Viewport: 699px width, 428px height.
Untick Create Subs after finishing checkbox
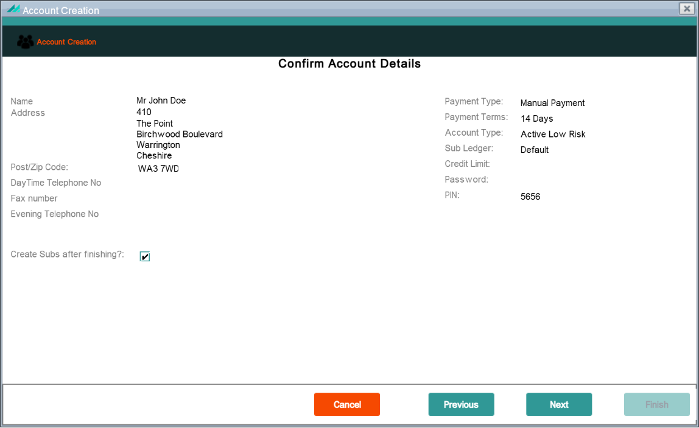[x=145, y=256]
